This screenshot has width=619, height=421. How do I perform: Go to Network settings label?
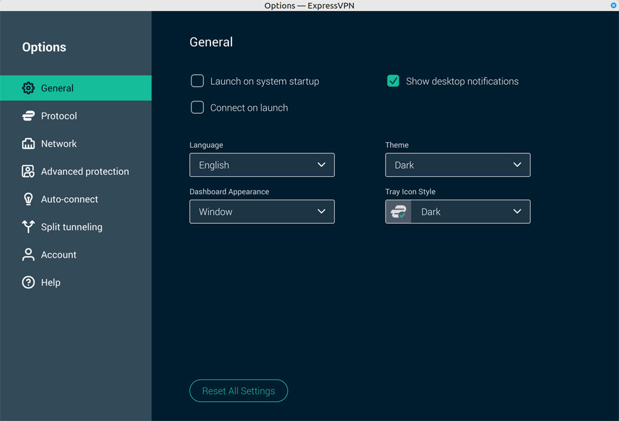click(x=59, y=143)
